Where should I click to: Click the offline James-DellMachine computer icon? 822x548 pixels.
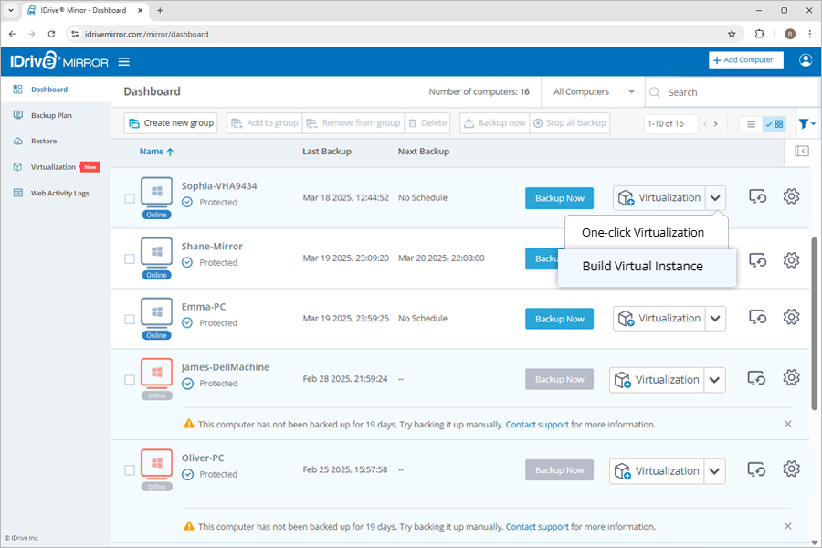(156, 373)
